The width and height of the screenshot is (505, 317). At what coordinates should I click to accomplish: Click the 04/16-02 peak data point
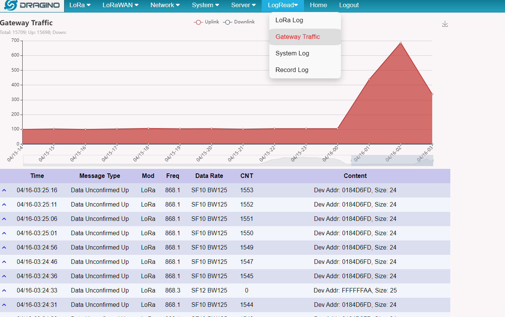pyautogui.click(x=401, y=43)
